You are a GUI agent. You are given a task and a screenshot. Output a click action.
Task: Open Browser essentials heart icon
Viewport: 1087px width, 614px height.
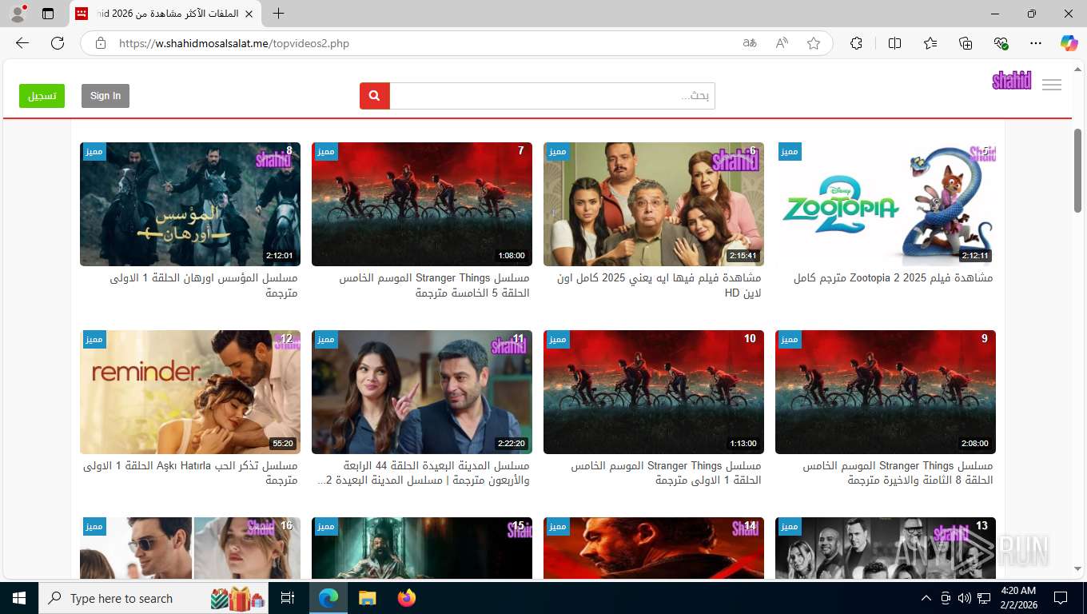(1001, 43)
